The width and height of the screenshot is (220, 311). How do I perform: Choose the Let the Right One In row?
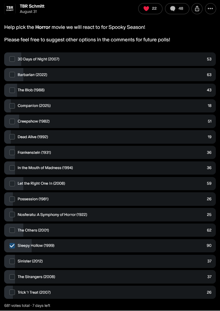(110, 184)
